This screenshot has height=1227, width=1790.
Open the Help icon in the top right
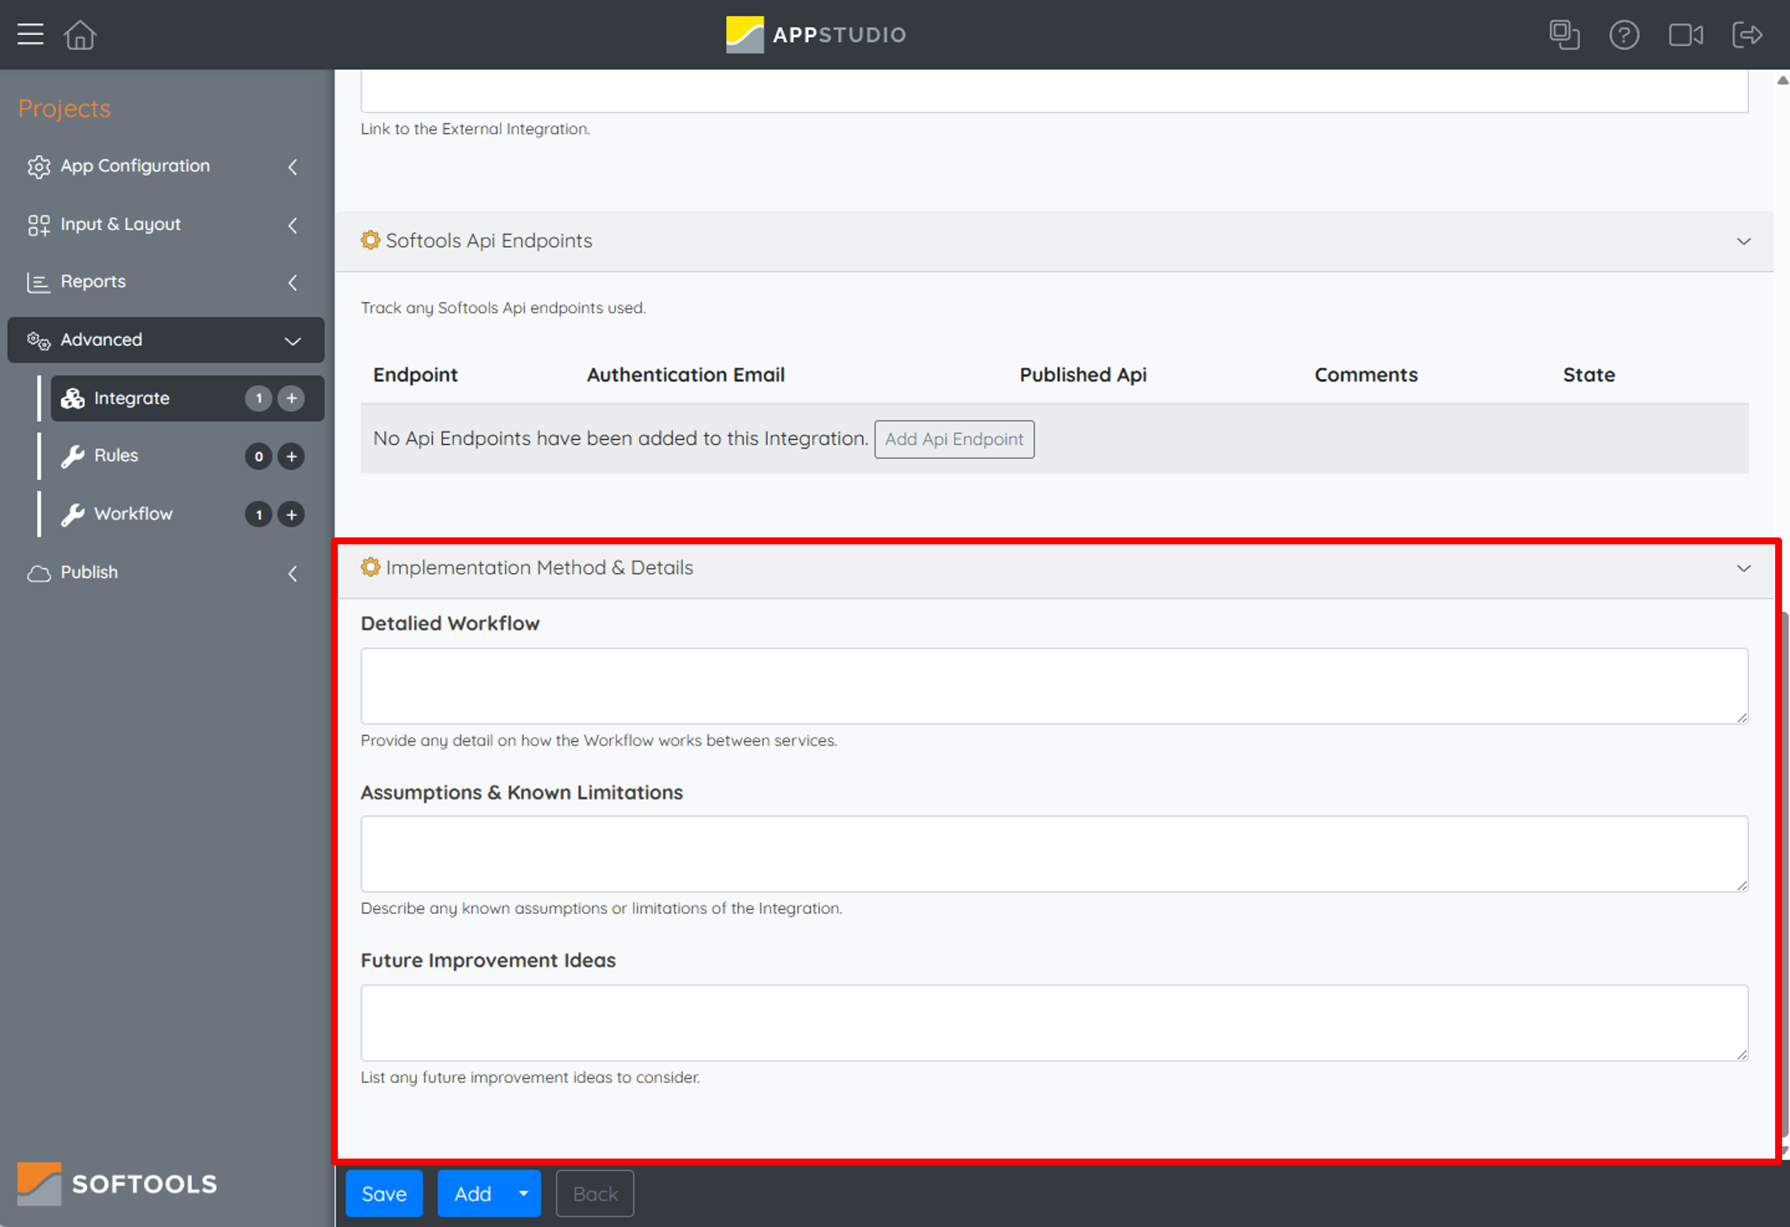coord(1624,35)
